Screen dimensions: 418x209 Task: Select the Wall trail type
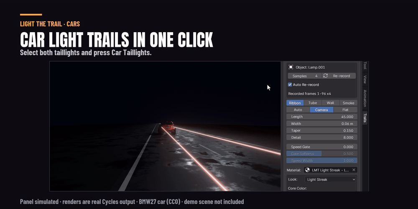tap(331, 103)
